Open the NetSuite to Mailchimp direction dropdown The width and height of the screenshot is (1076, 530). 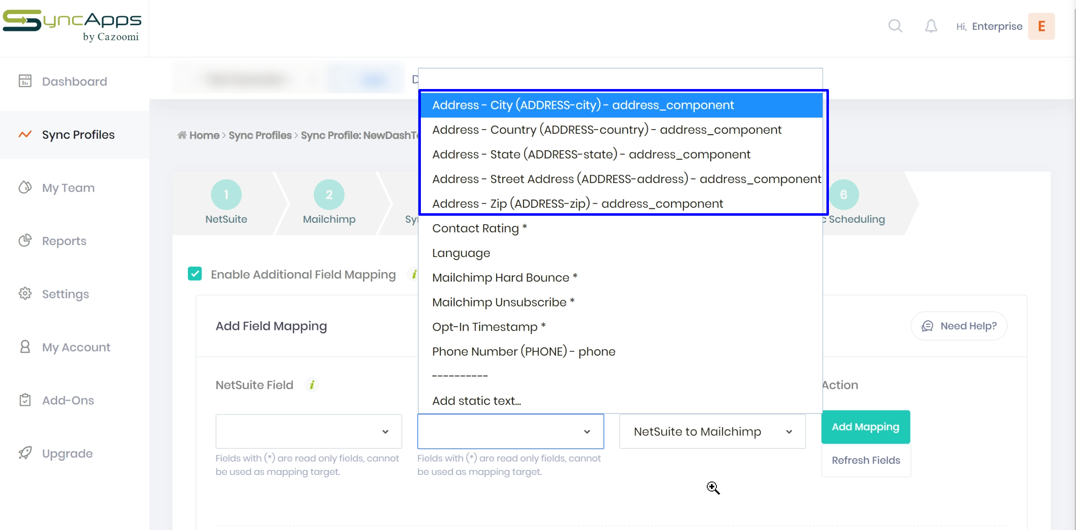[712, 431]
